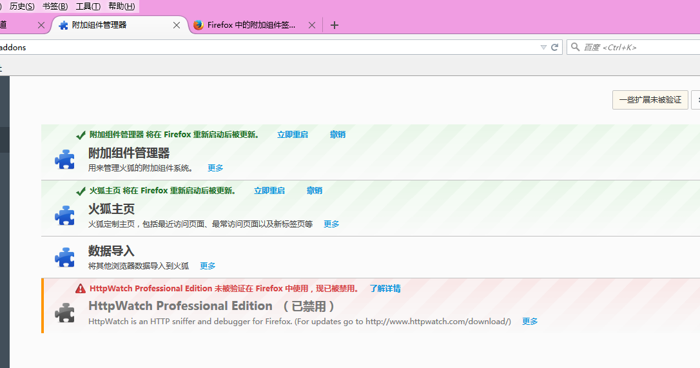700x368 pixels.
Task: Switch to the Firefox 中的附加组件签 tab
Action: point(255,25)
